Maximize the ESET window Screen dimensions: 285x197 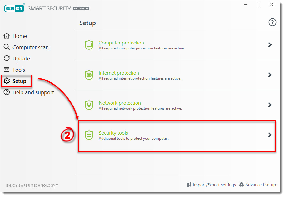click(x=259, y=5)
